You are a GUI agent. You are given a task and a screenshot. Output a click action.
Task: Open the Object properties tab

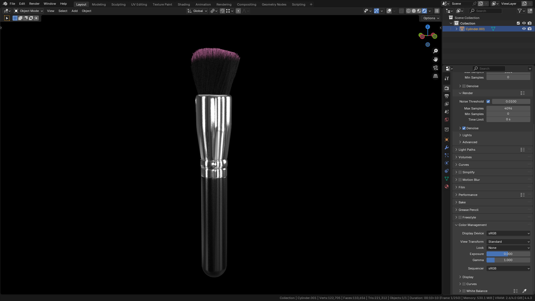pos(447,140)
